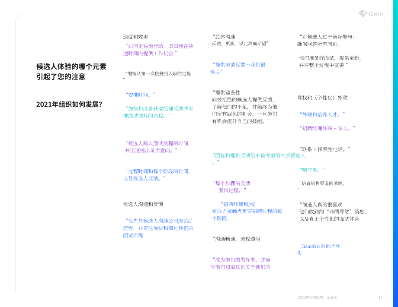This screenshot has width=398, height=307.
Task: Click quote '过程时间和每个阶段的时间，以及候选人反馈'
Action: click(157, 175)
